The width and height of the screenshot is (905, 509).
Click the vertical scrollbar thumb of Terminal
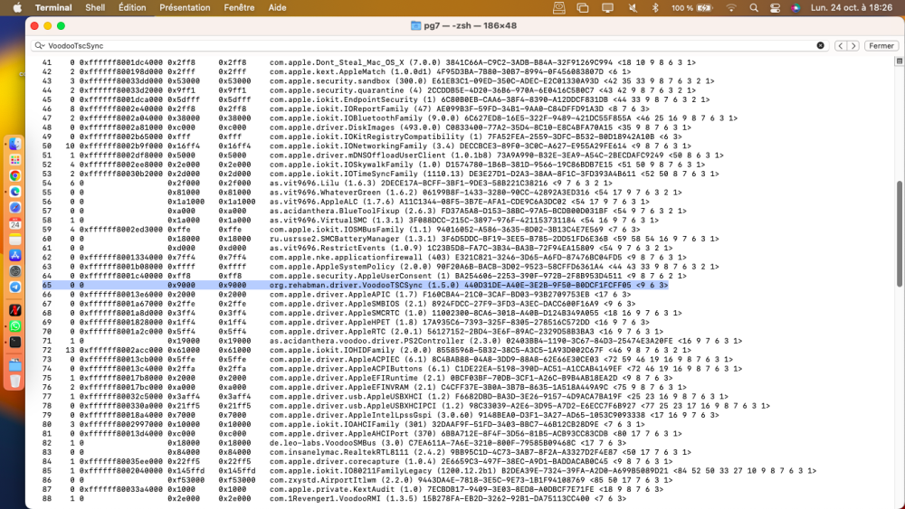[x=900, y=233]
